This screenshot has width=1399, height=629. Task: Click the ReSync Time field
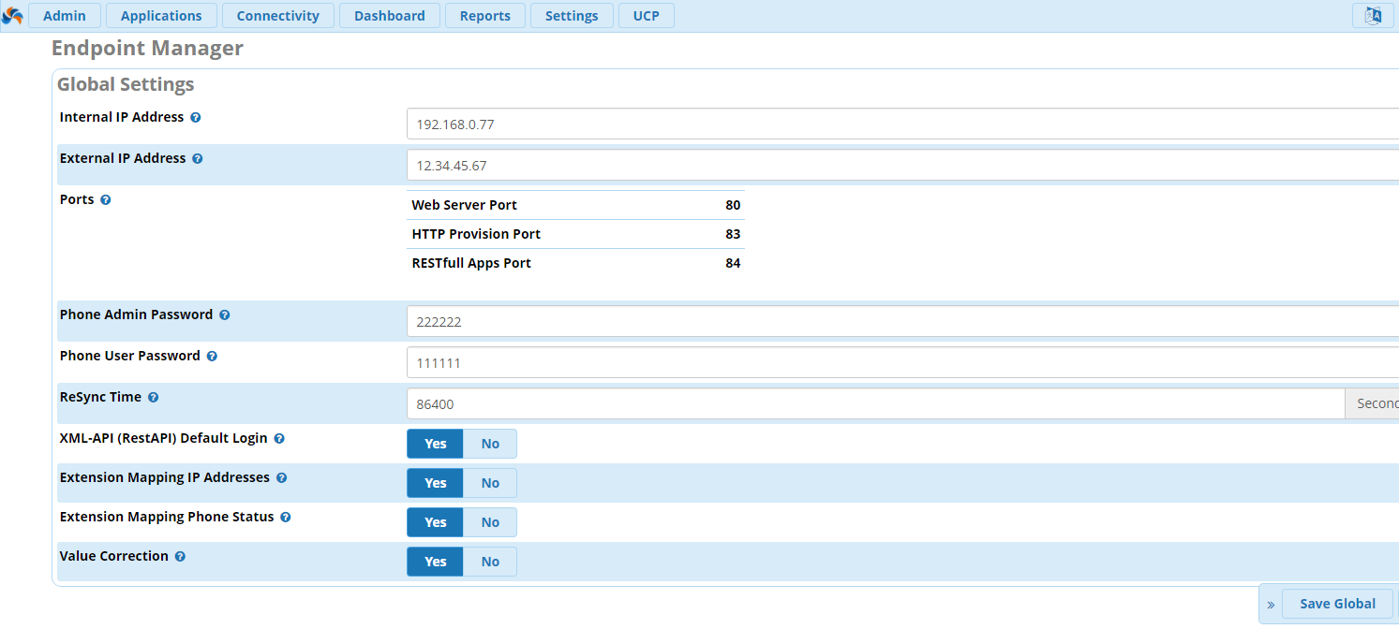(x=876, y=403)
